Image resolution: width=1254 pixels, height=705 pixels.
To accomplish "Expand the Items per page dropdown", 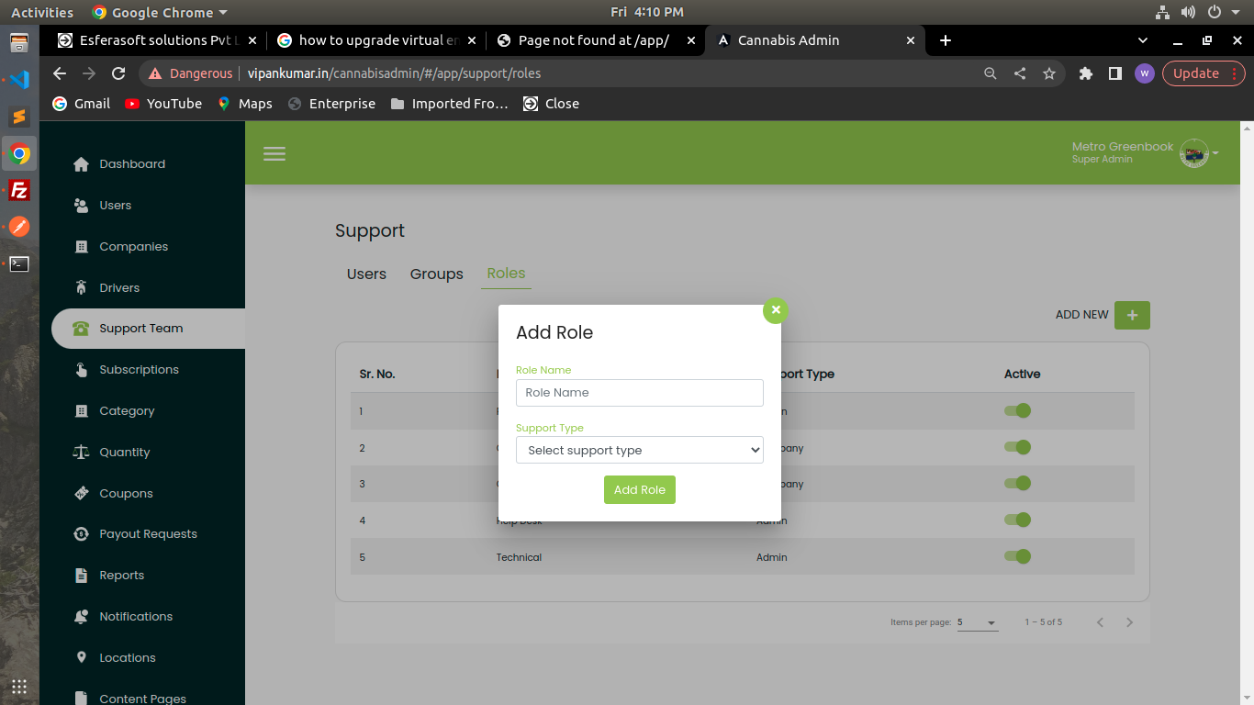I will click(x=977, y=622).
